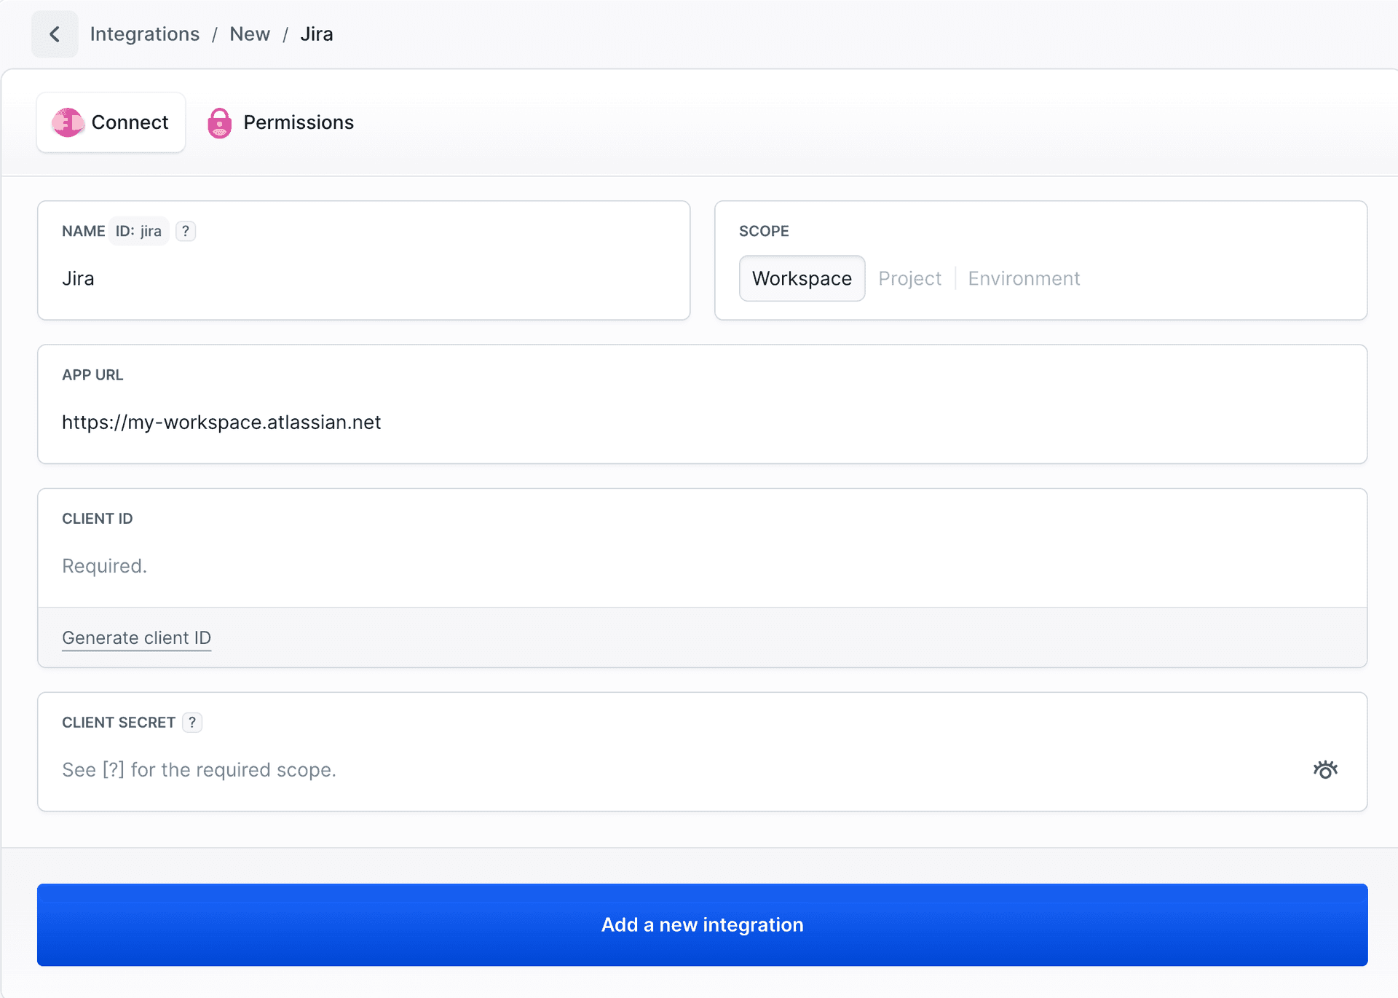Follow the Generate client ID link

[x=137, y=638]
